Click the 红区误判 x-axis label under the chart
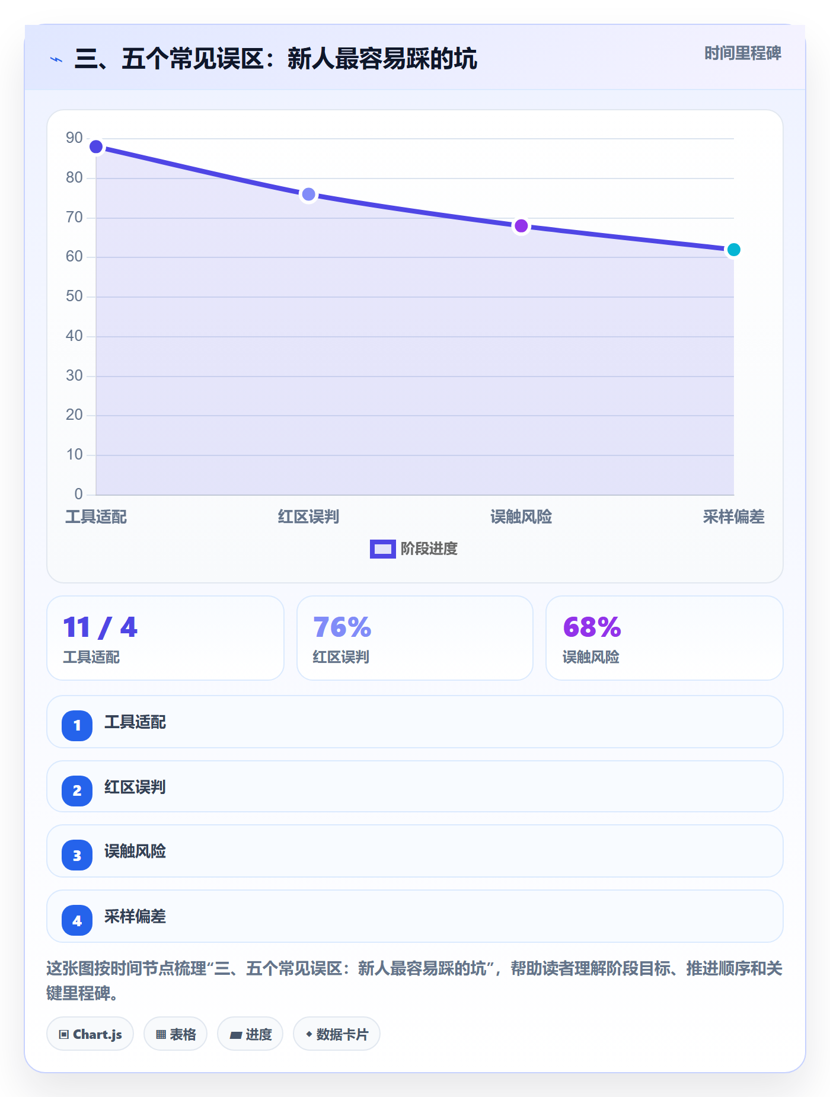Screen dimensions: 830x1097 click(308, 517)
